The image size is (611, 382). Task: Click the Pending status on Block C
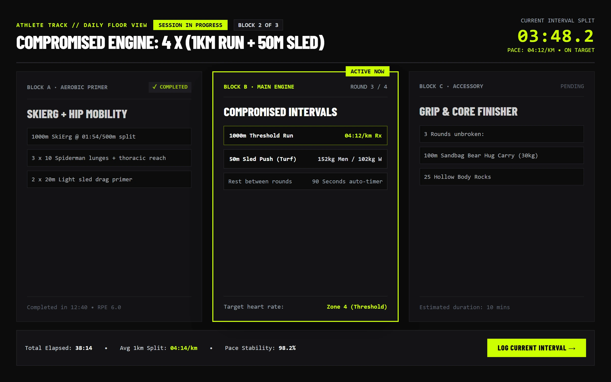[x=572, y=86]
